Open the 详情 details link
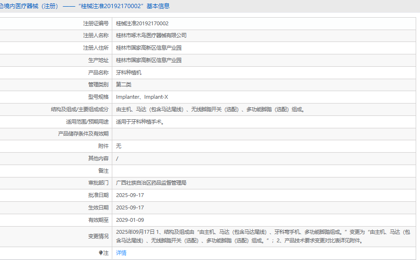This screenshot has height=260, width=420. point(121,253)
